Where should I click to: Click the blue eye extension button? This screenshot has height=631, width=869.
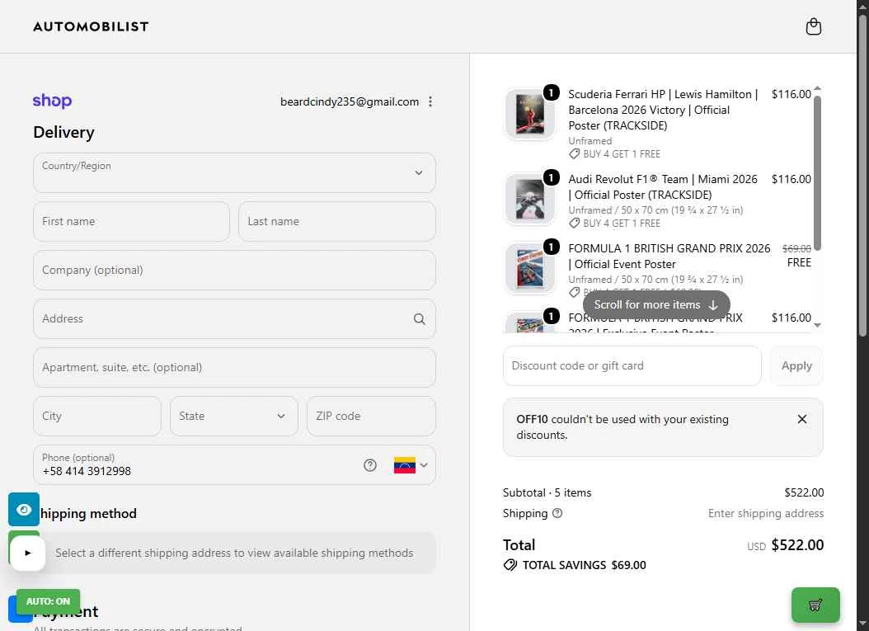click(24, 509)
